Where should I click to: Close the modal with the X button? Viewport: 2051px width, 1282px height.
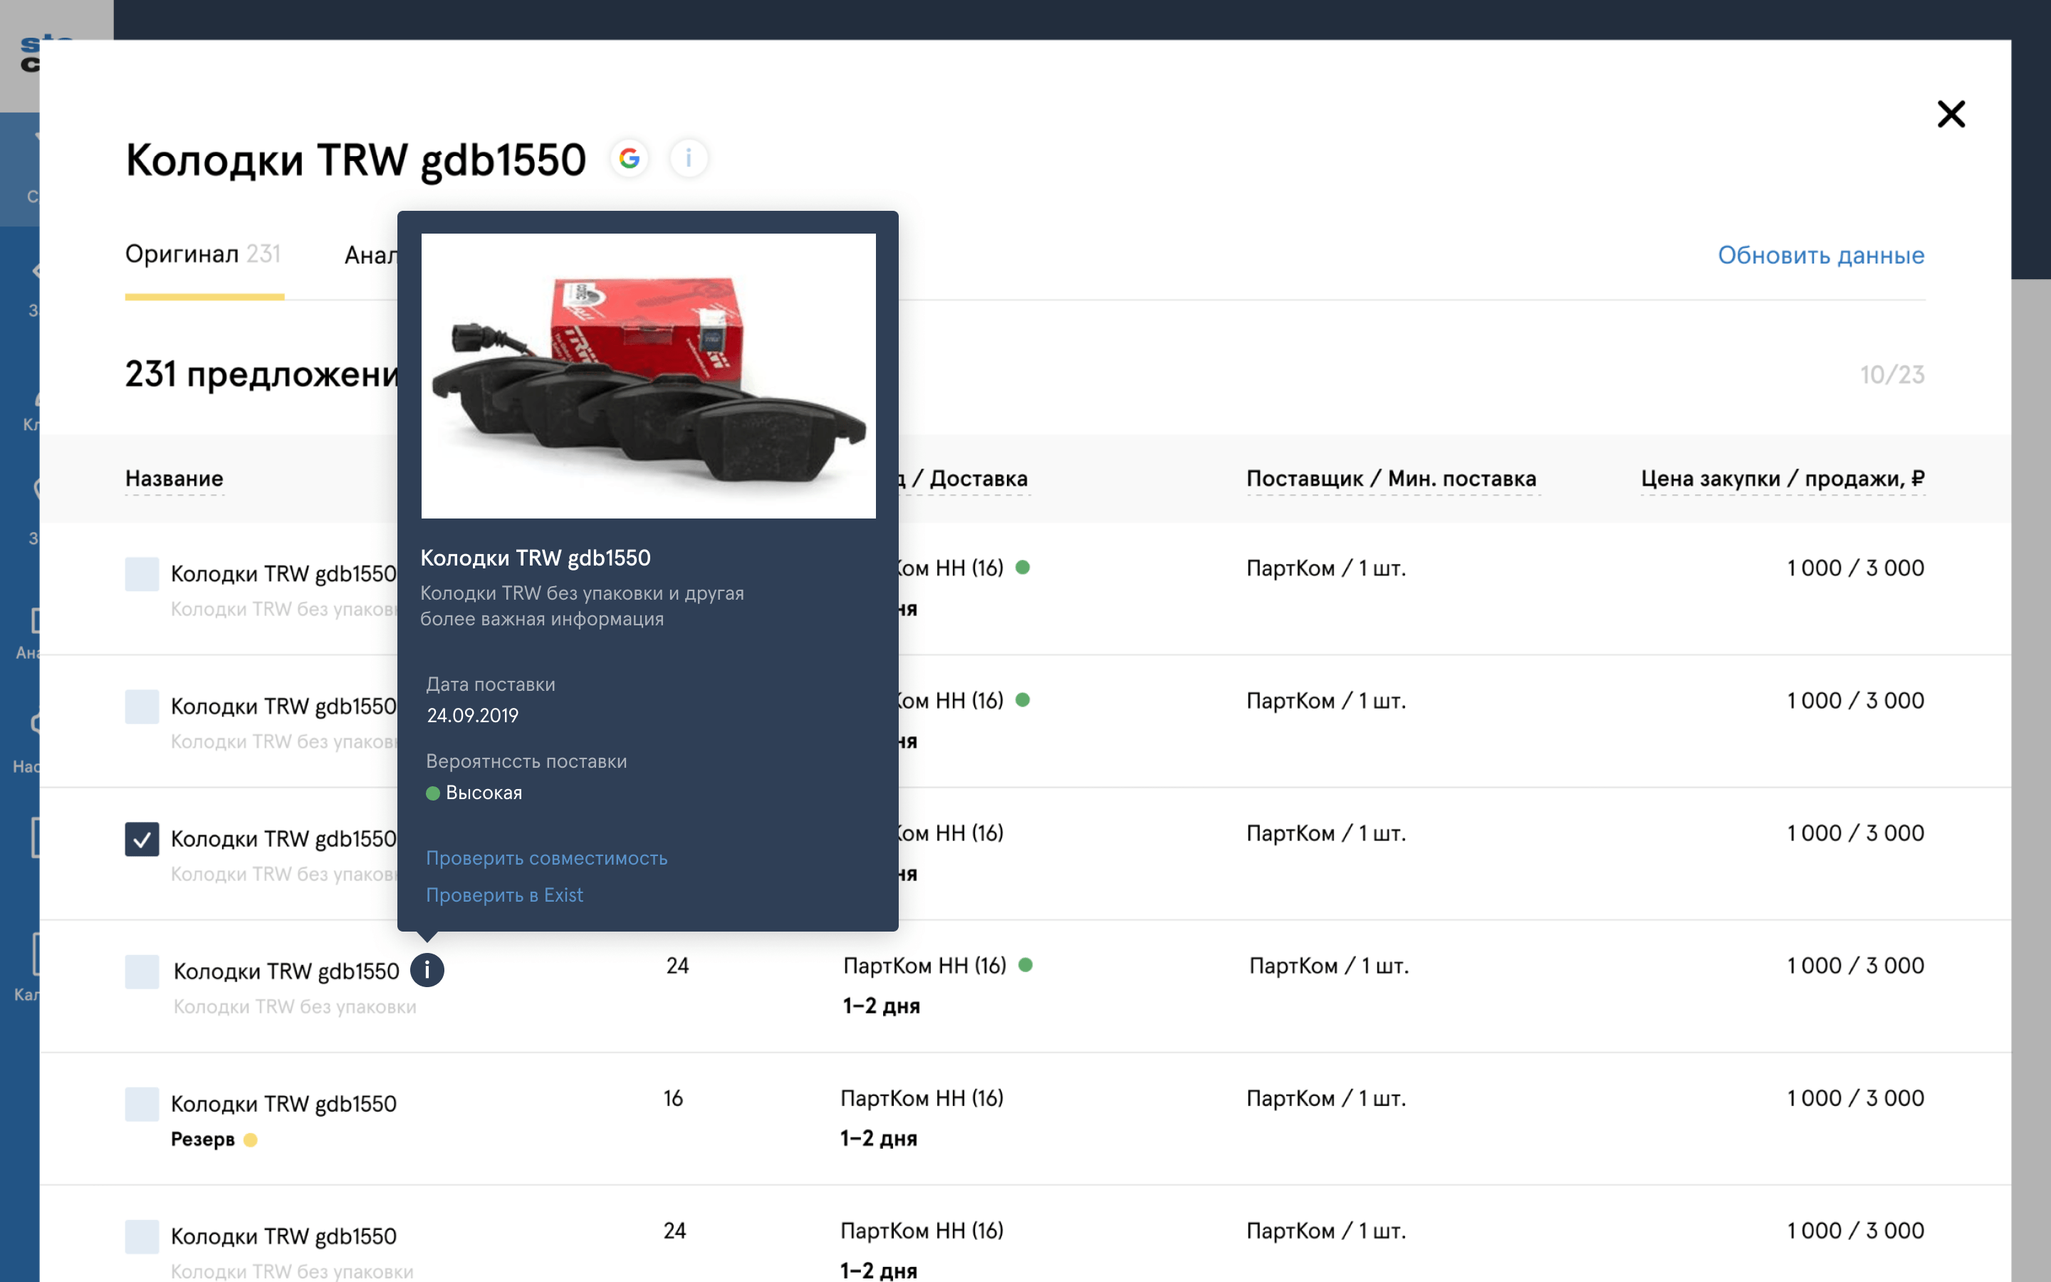pyautogui.click(x=1951, y=114)
